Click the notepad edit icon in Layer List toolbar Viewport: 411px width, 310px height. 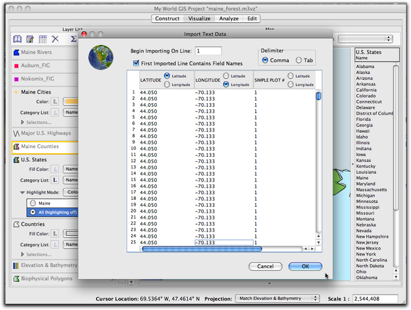pos(30,39)
